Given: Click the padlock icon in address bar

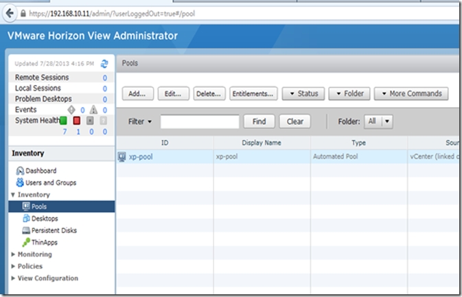Looking at the screenshot, I should (23, 14).
